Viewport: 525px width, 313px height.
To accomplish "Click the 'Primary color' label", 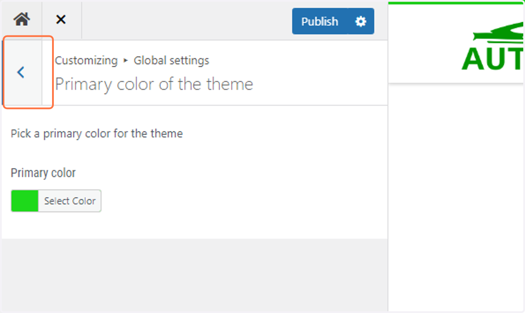I will [43, 173].
